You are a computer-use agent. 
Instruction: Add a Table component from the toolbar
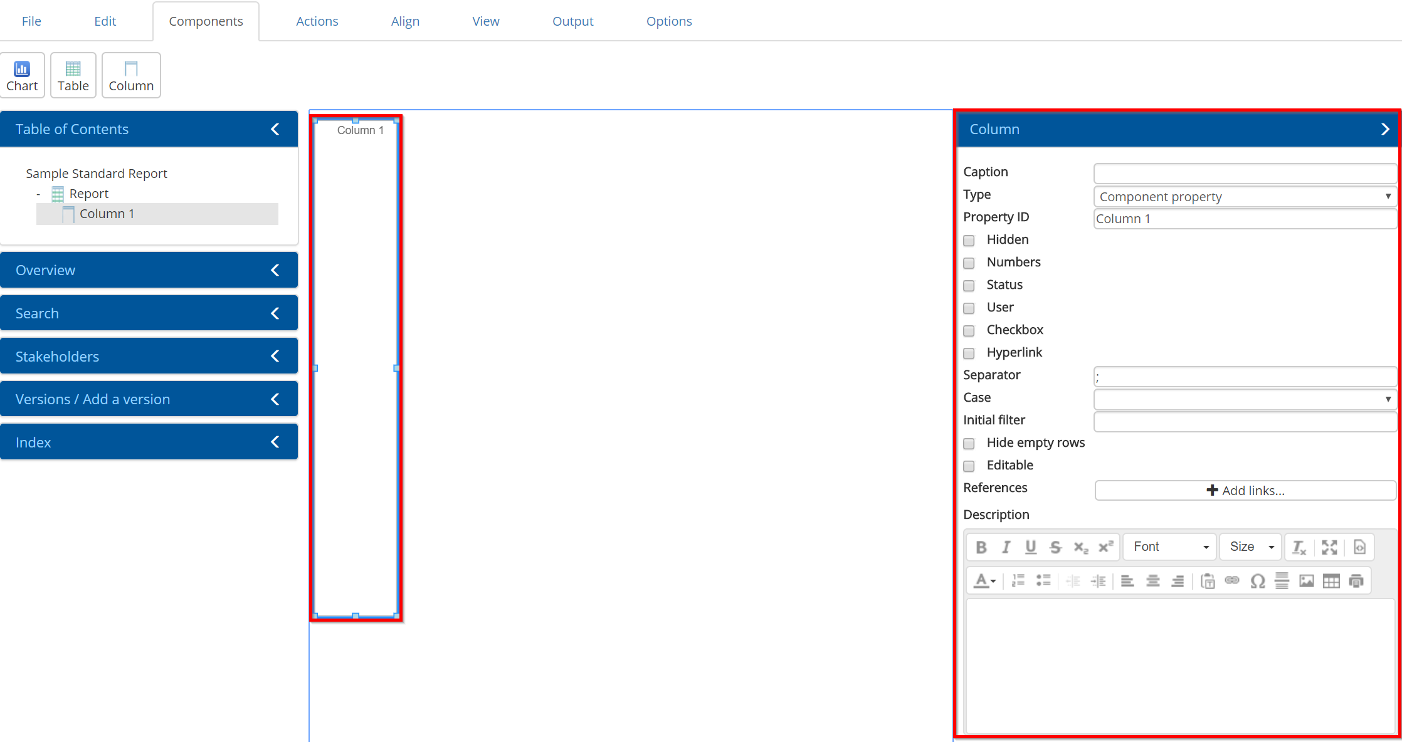73,75
